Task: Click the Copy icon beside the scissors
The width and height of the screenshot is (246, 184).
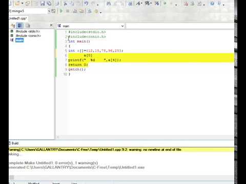Action: click(72, 3)
